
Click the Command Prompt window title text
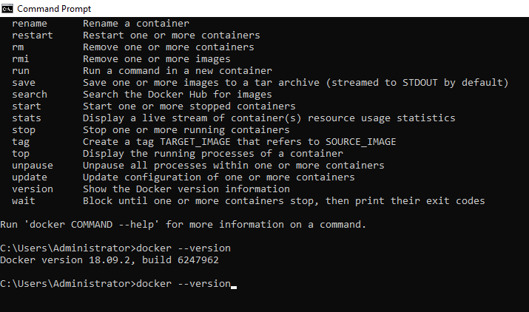pos(54,9)
